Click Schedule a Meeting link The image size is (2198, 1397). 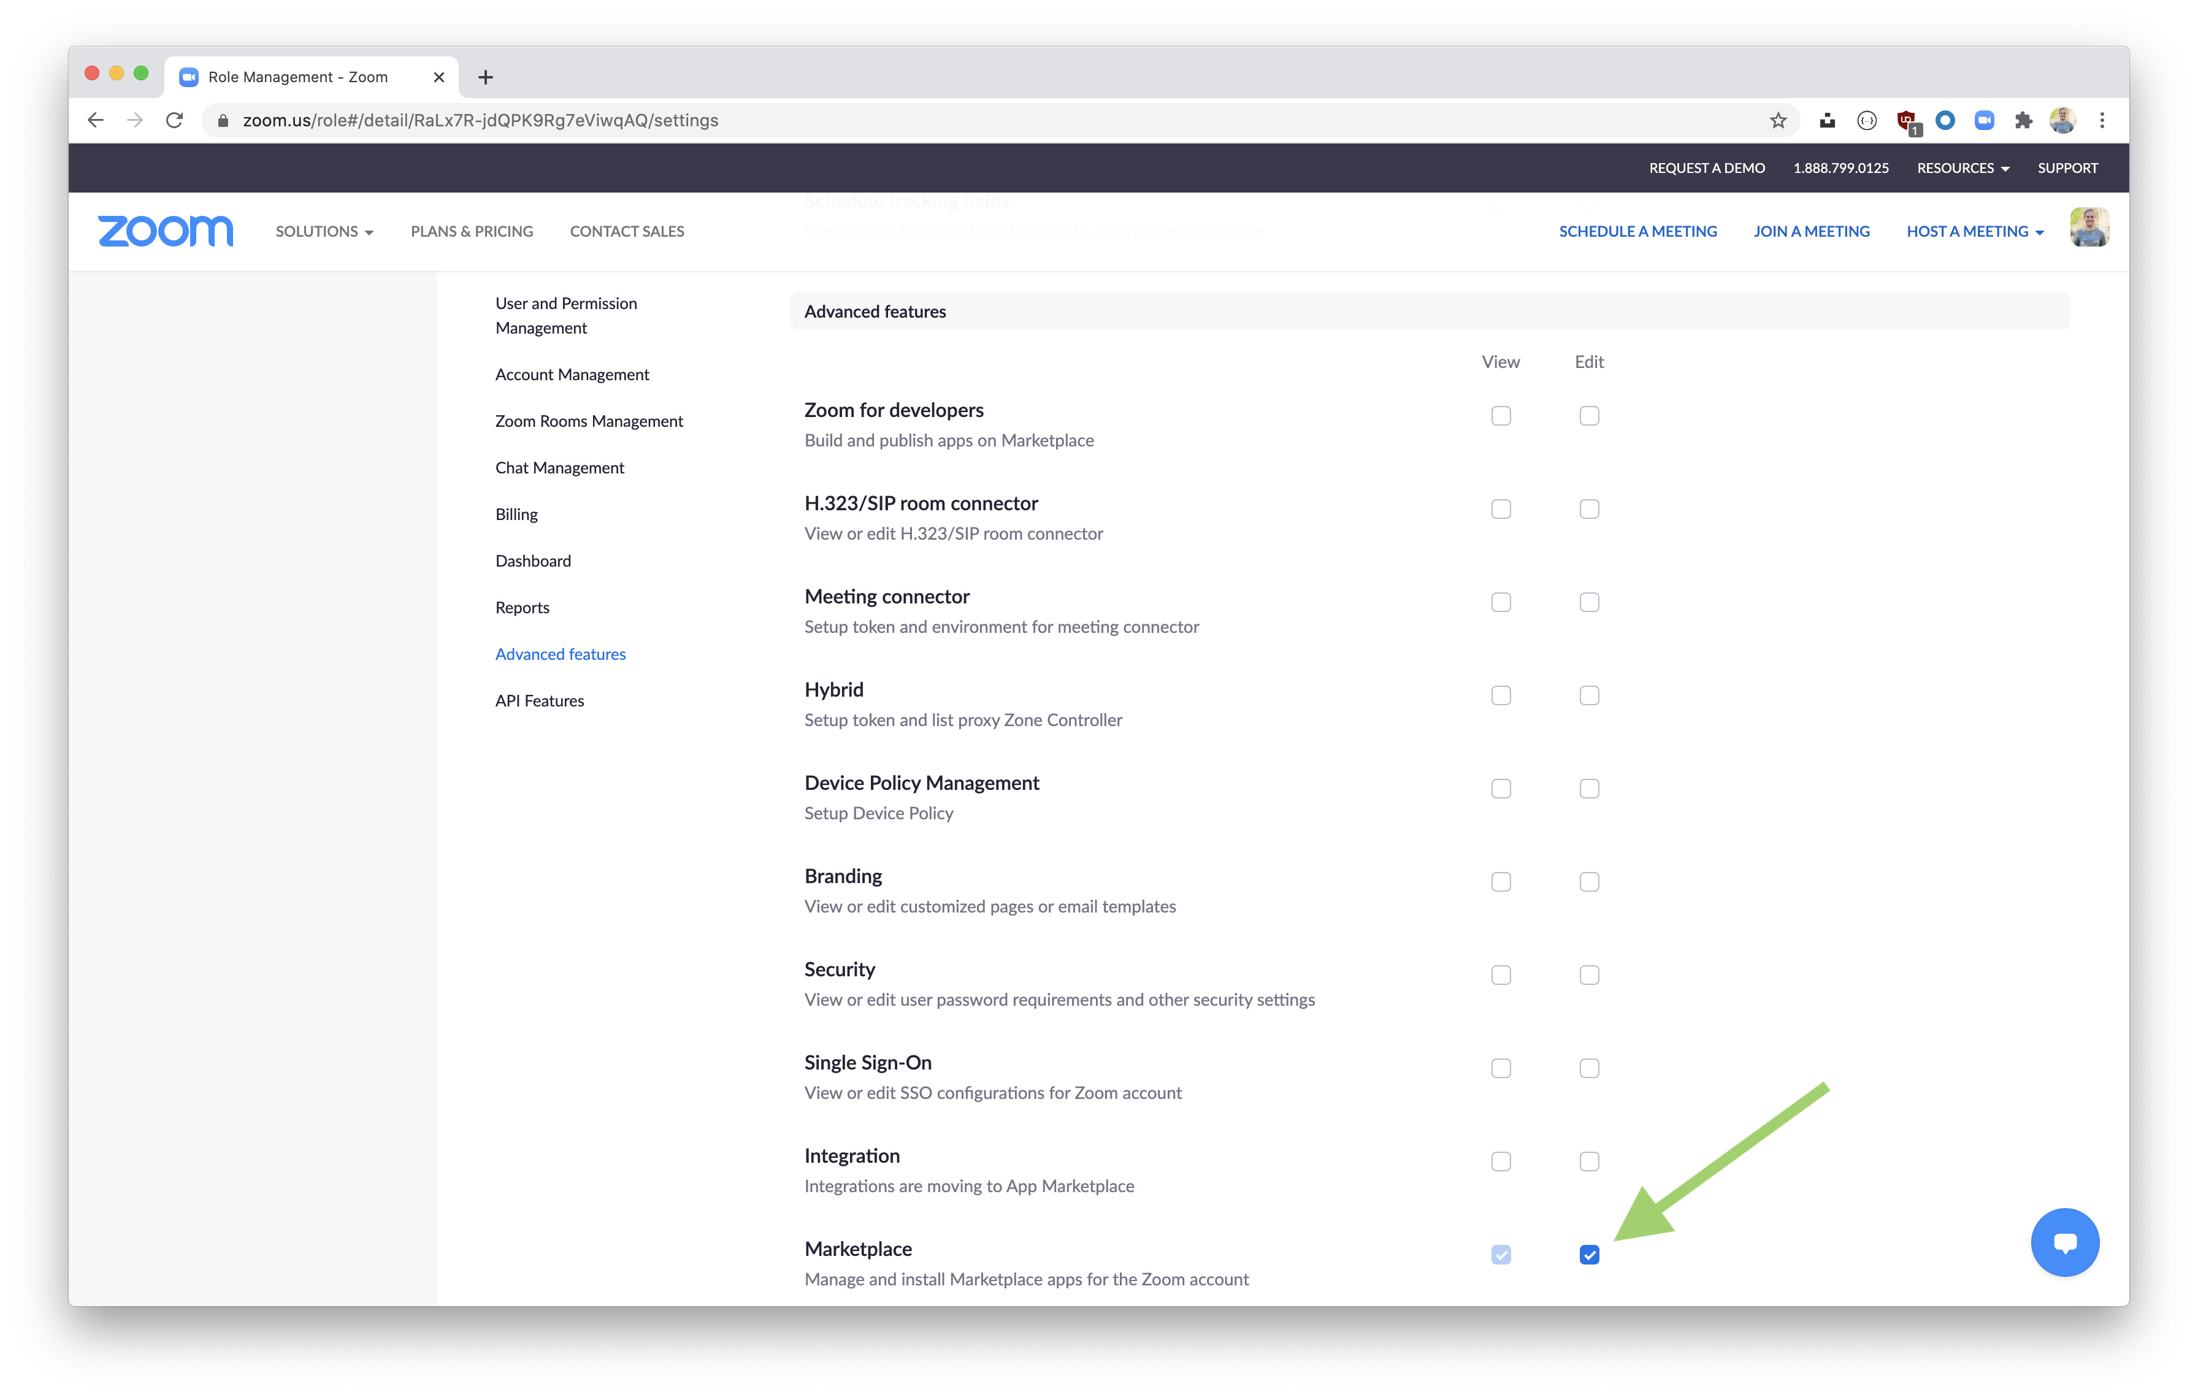(1637, 232)
